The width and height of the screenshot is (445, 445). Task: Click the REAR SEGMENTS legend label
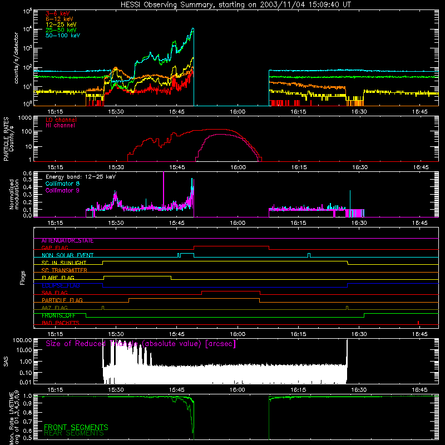[x=74, y=433]
